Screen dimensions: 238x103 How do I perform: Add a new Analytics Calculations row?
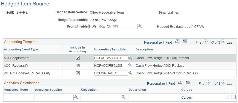pyautogui.click(x=227, y=97)
